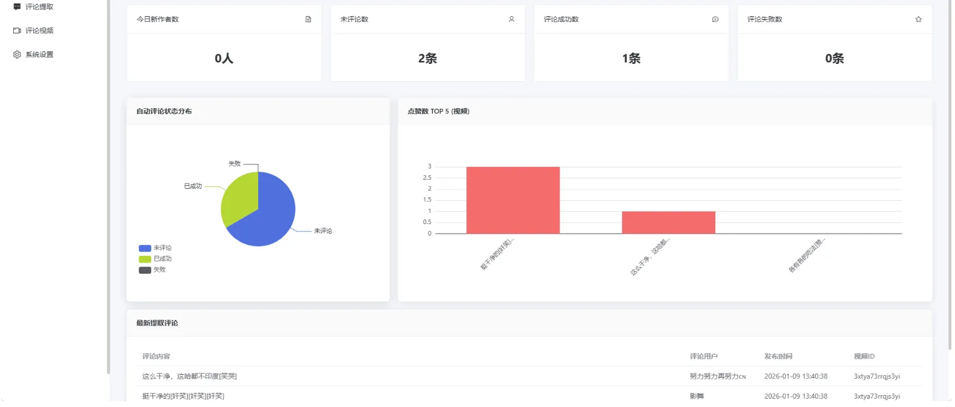The width and height of the screenshot is (955, 407).
Task: Click the 评论内容 column header
Action: pos(156,356)
